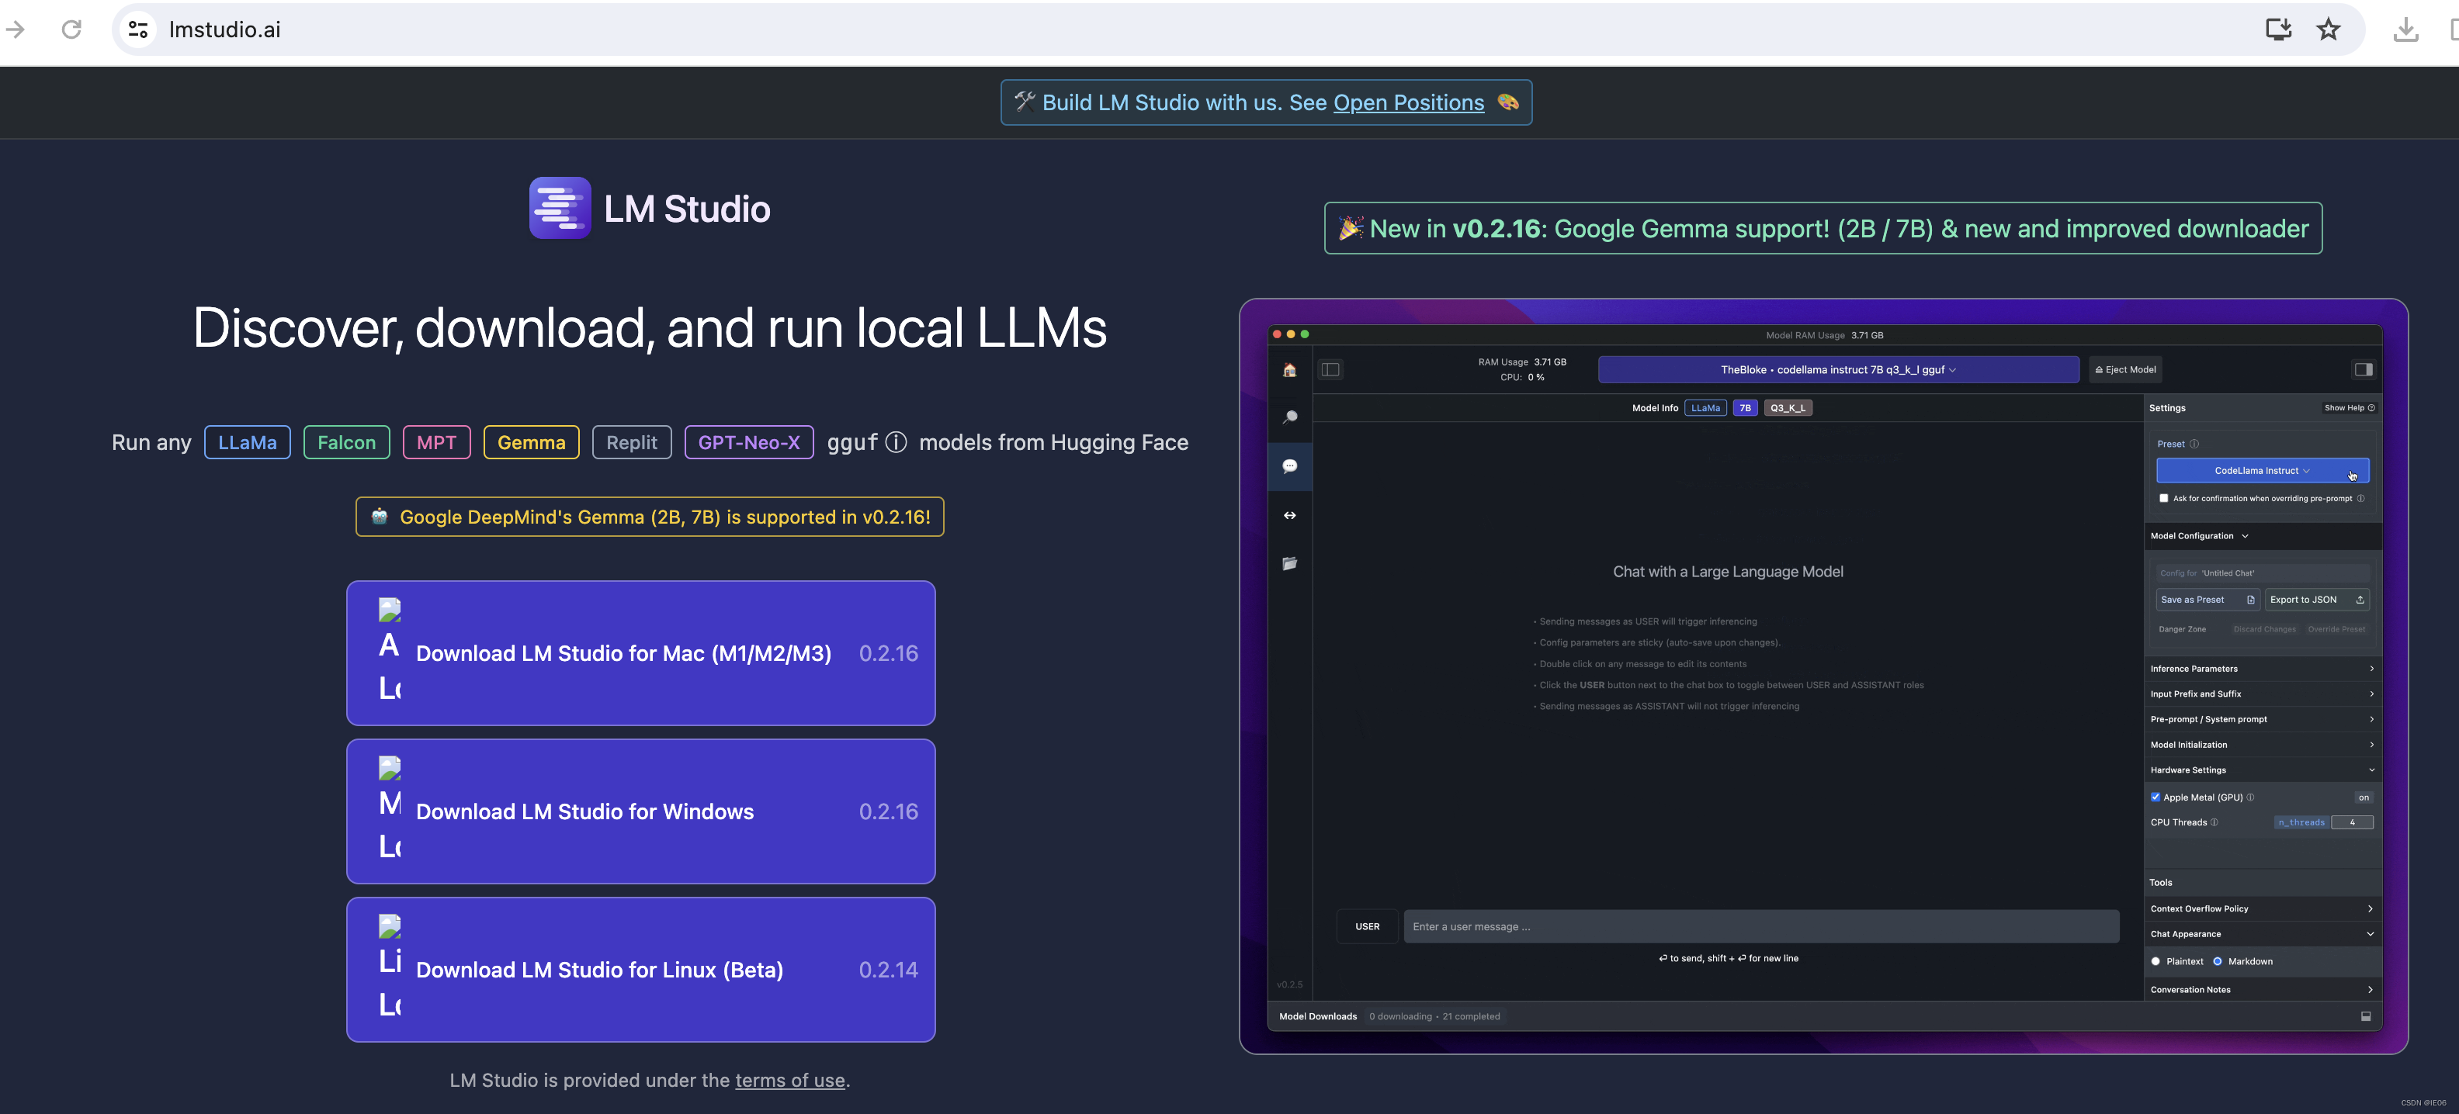Click the Preset info icon
This screenshot has width=2459, height=1114.
tap(2194, 444)
